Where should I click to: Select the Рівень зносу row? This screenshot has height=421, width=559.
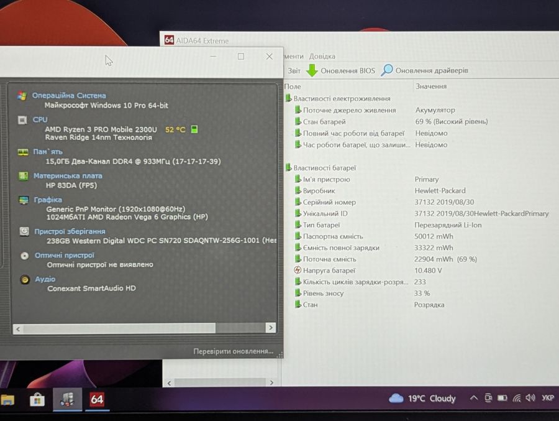click(421, 293)
